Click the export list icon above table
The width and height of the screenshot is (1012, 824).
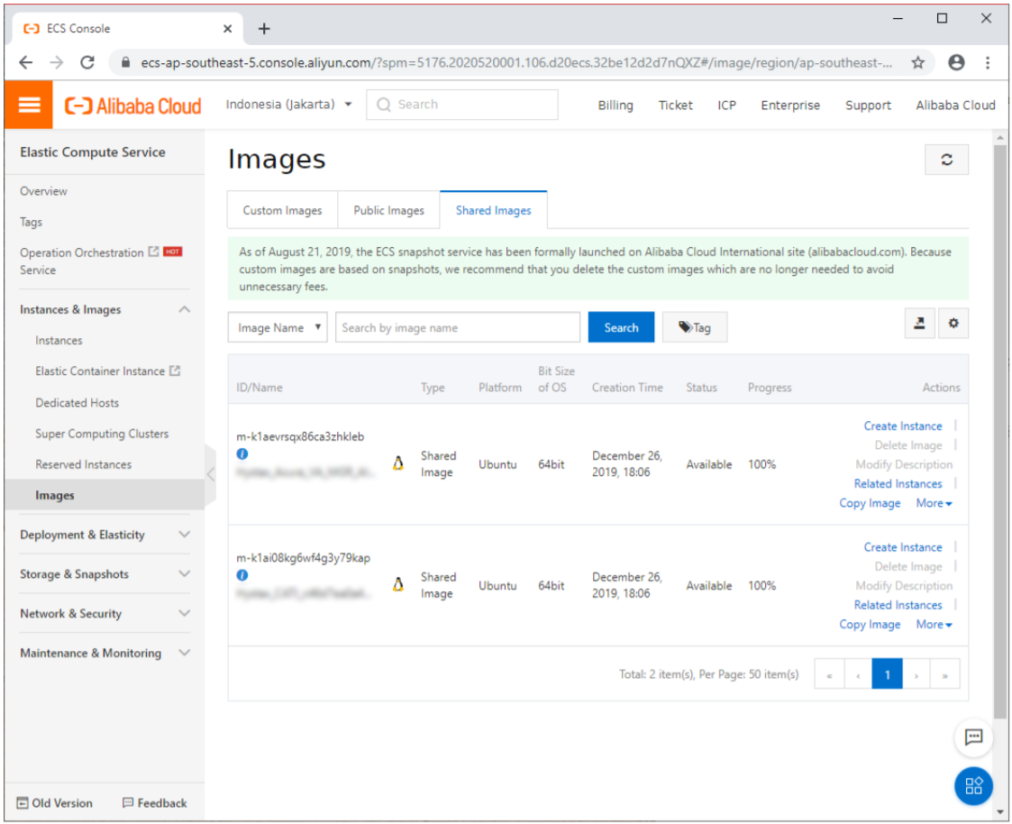(919, 324)
